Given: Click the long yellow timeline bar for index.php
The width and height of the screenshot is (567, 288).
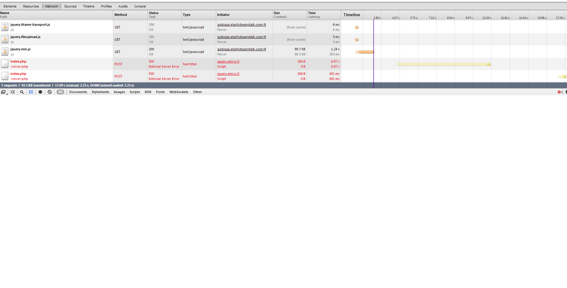Looking at the screenshot, I should click(x=444, y=64).
